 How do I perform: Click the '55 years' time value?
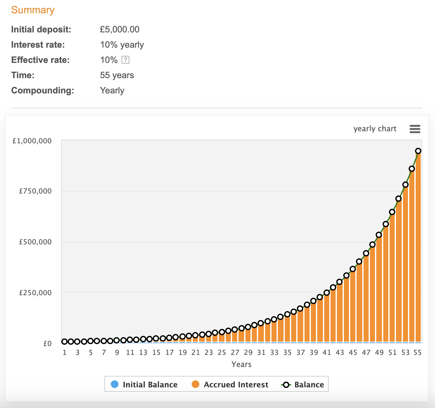click(117, 75)
